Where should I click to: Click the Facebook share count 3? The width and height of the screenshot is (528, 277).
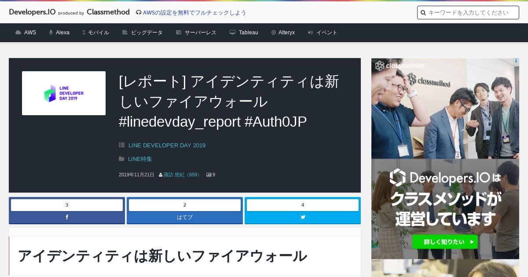(67, 205)
